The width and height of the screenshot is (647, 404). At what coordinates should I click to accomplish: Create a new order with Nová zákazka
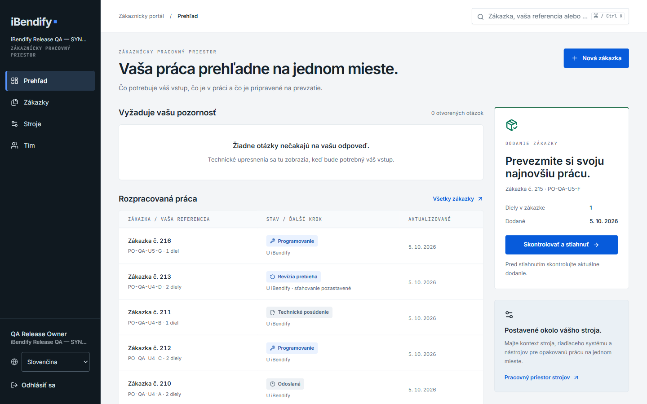(596, 58)
